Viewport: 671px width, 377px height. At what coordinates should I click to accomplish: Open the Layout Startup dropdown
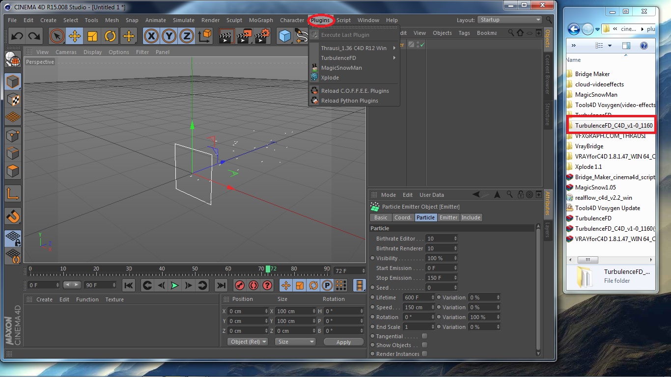(509, 20)
